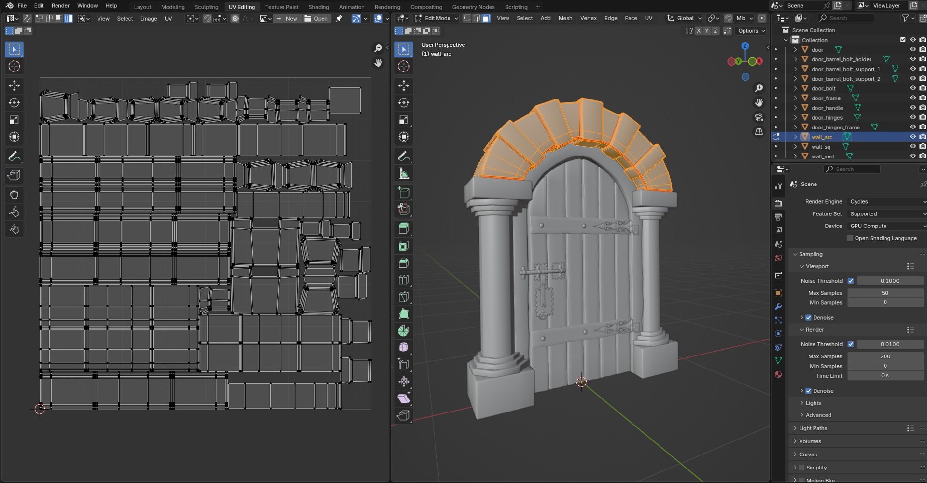This screenshot has height=483, width=927.
Task: Enable the Simplify checkbox
Action: [x=801, y=468]
